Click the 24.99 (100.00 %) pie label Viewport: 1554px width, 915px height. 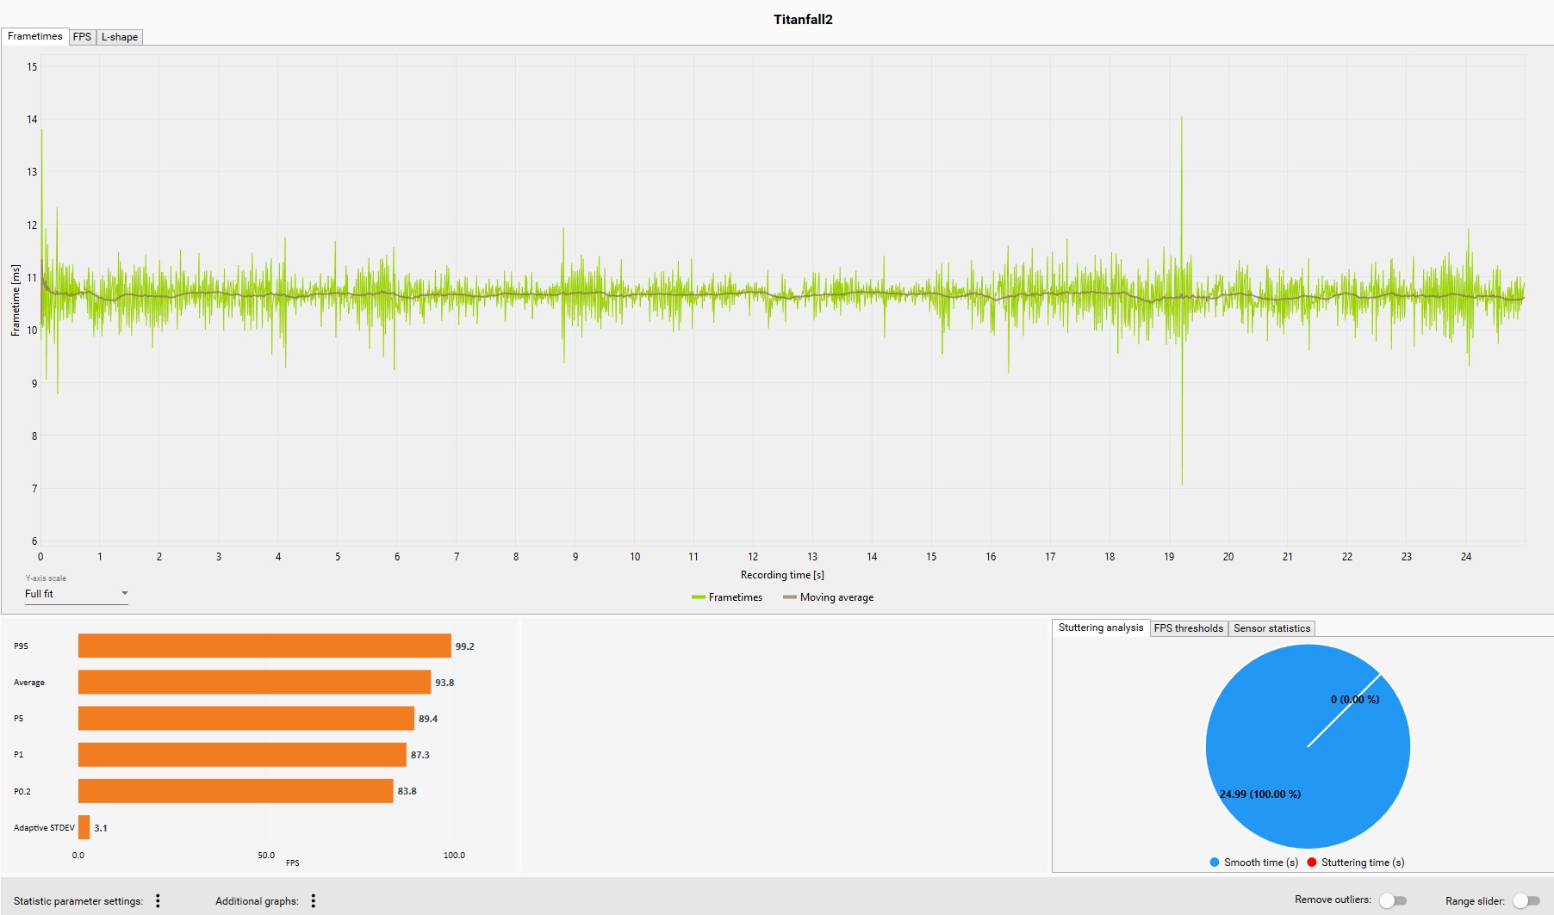1260,794
